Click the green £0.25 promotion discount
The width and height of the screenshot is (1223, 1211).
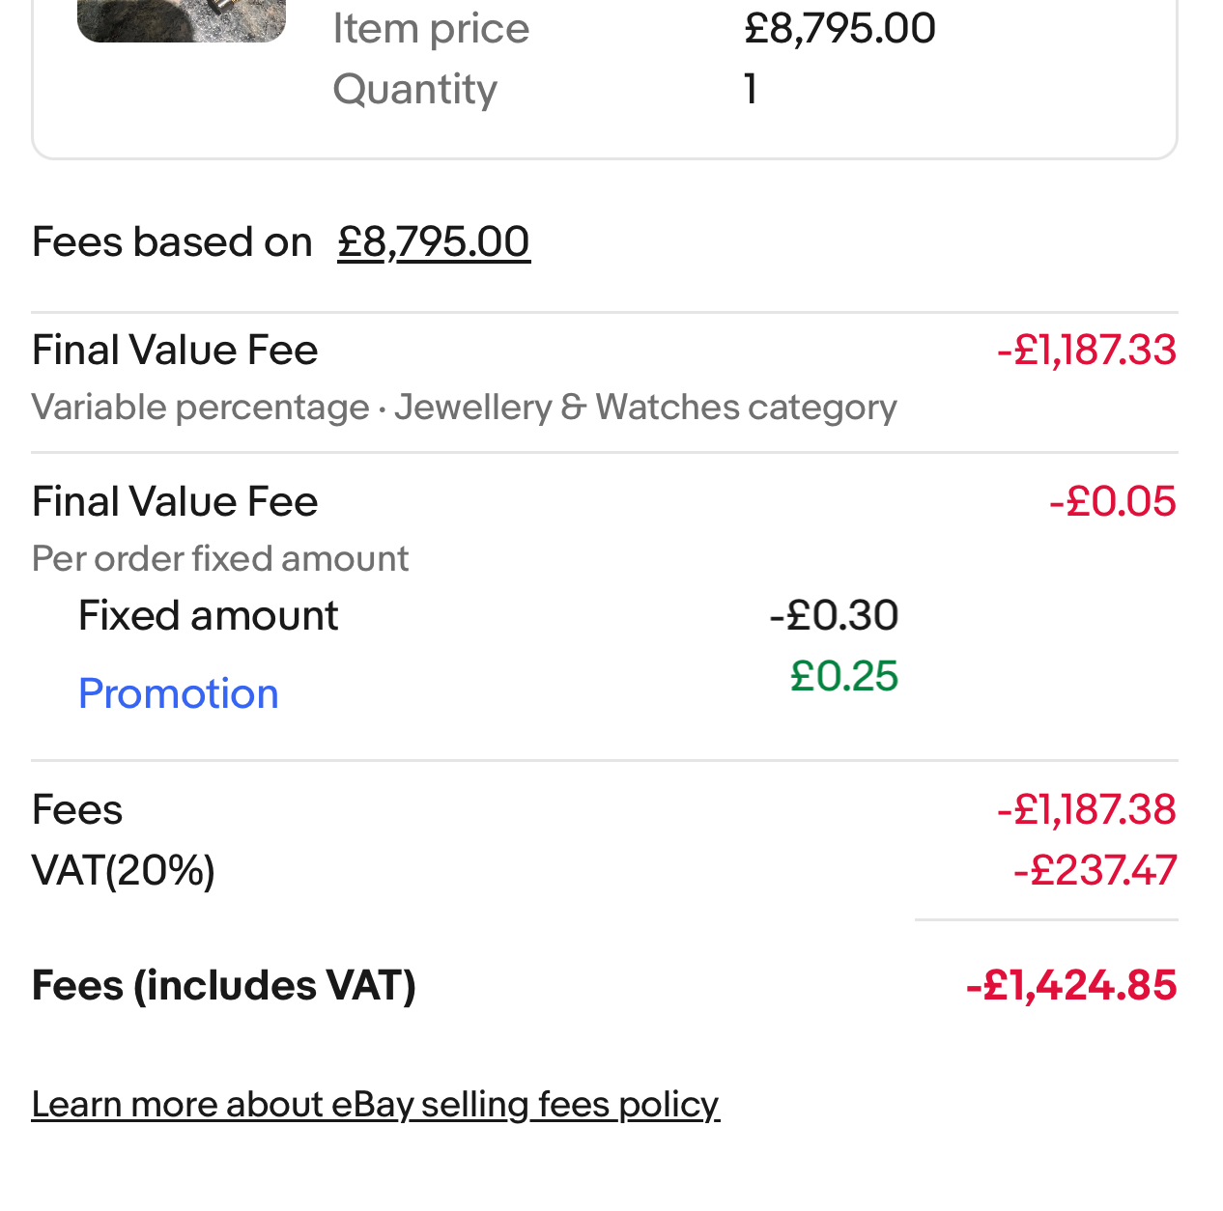(843, 675)
